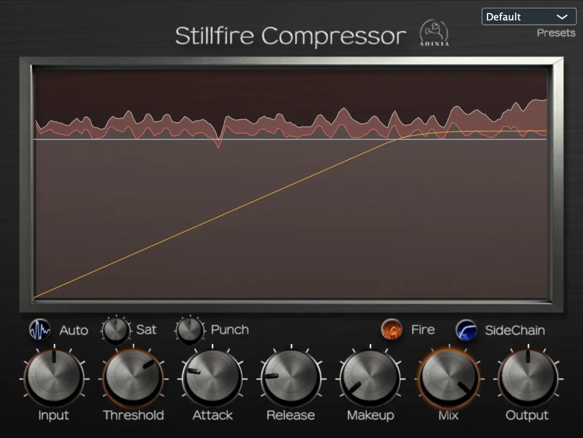Click the Stillfire Compressor title text
Screen dimensions: 583x438
(x=290, y=35)
